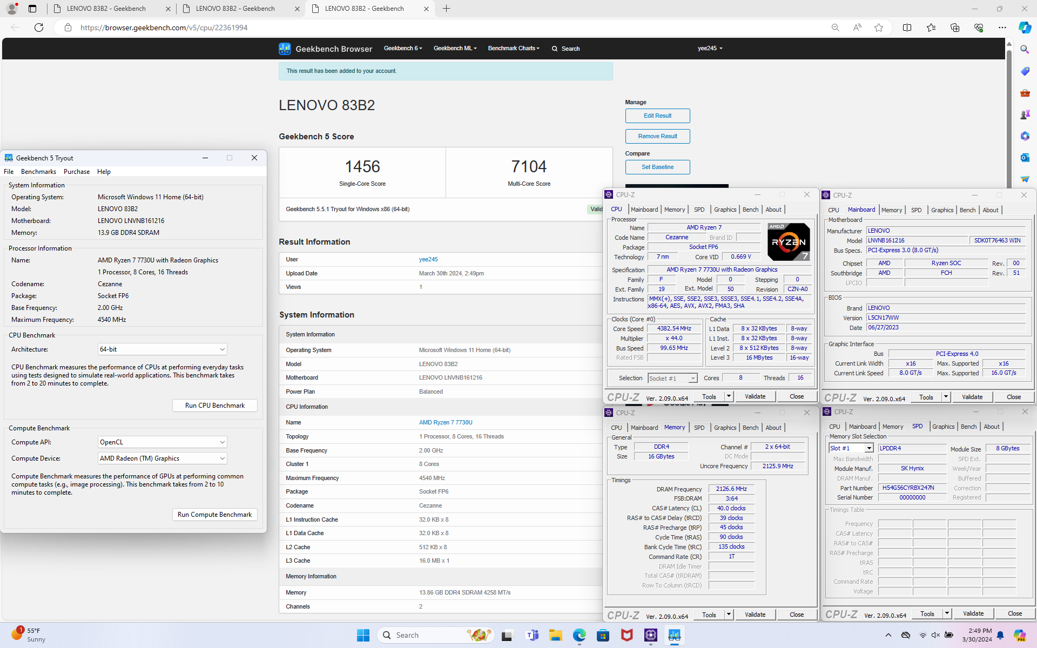Click the Remove Result button
Image resolution: width=1037 pixels, height=648 pixels.
[657, 136]
